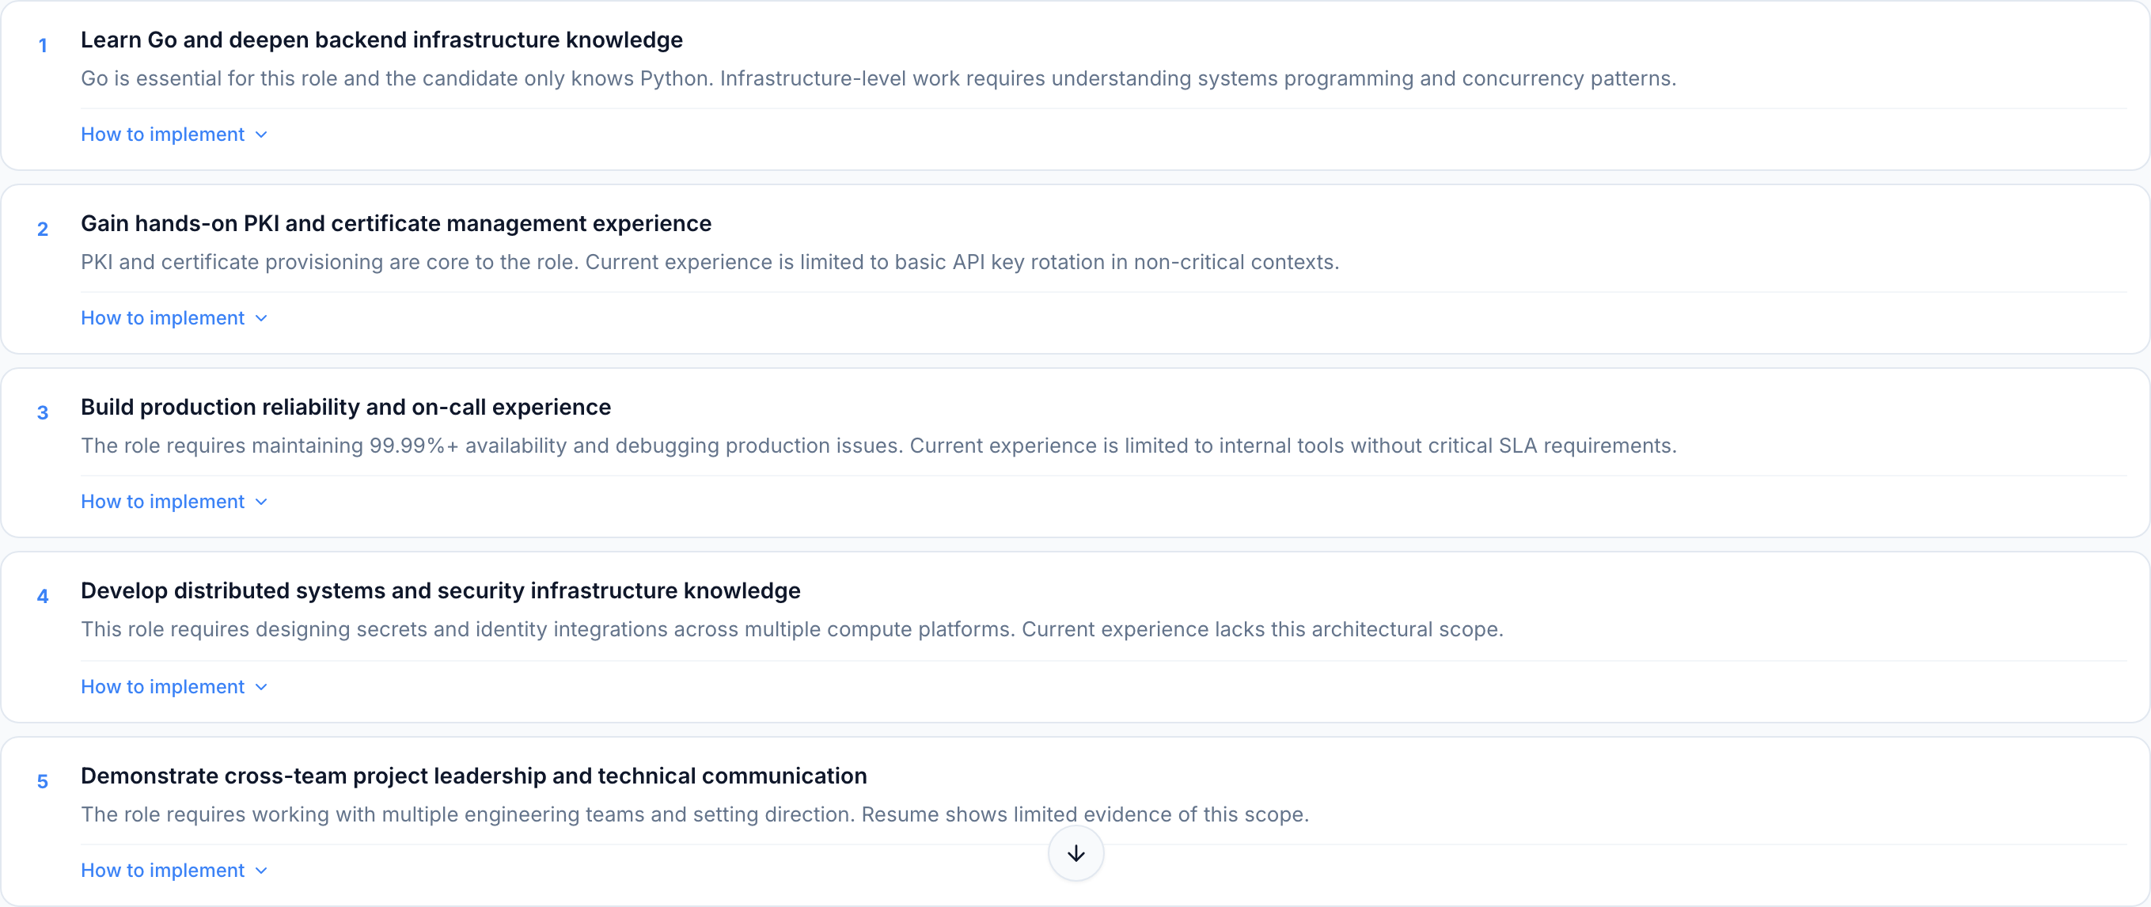Select 'Build production reliability and on-call experience' heading
Viewport: 2151px width, 907px height.
(346, 408)
